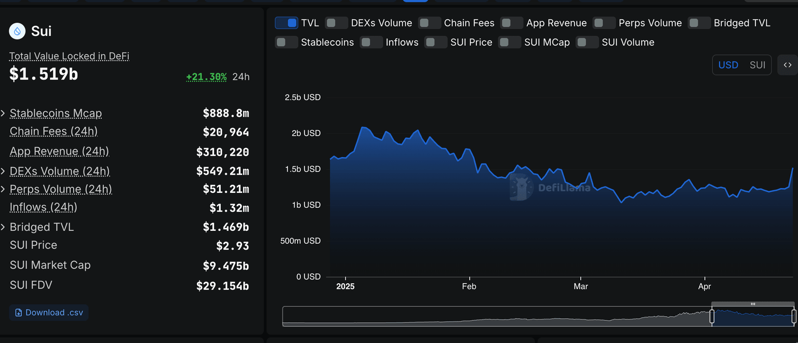This screenshot has width=798, height=343.
Task: Select USD denomination tab
Action: (728, 65)
